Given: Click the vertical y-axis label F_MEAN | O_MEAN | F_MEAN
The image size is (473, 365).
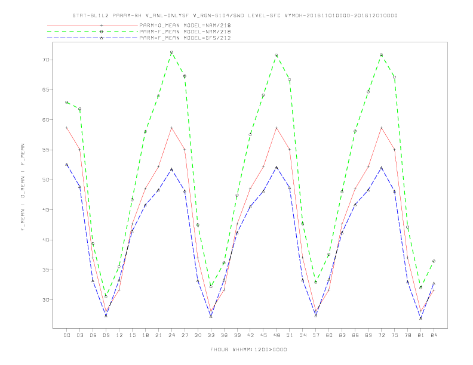Looking at the screenshot, I should (x=23, y=187).
